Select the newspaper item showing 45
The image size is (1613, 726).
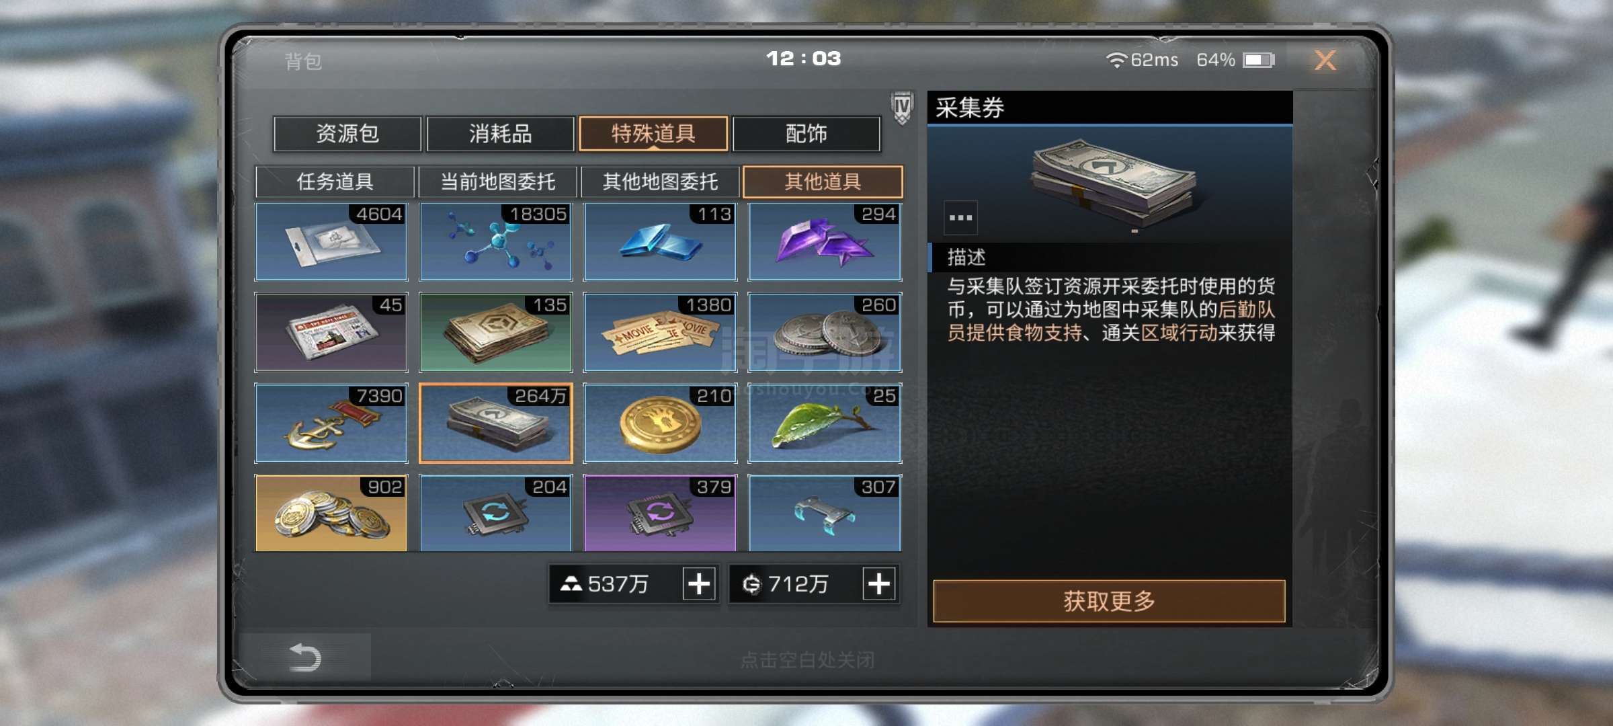click(331, 332)
